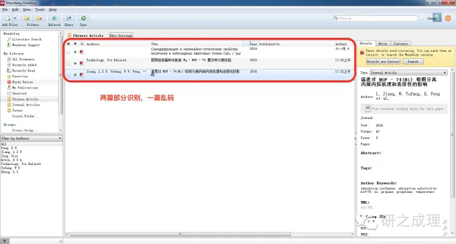Image resolution: width=456 pixels, height=244 pixels.
Task: Click the catalog entry icon in the Details panel
Action: click(367, 109)
